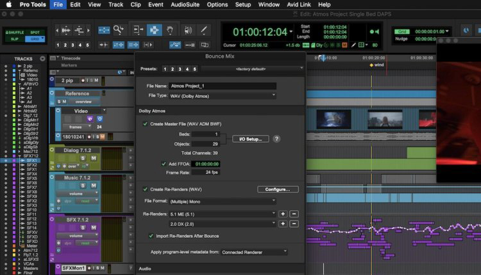Open the File Type WAV (Dolby Atmos) dropdown
Screen dimensions: 481x275
point(221,95)
